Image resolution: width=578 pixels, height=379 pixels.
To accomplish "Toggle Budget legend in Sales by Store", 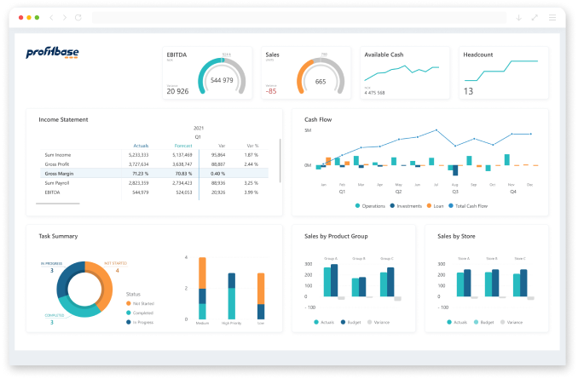I will pos(484,322).
